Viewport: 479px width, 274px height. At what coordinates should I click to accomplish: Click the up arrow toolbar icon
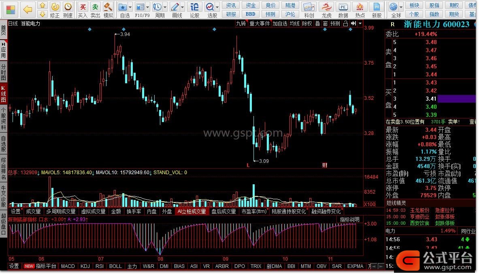pos(43,6)
